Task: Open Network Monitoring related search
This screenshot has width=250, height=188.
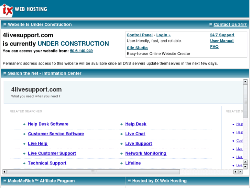Action: 146,153
